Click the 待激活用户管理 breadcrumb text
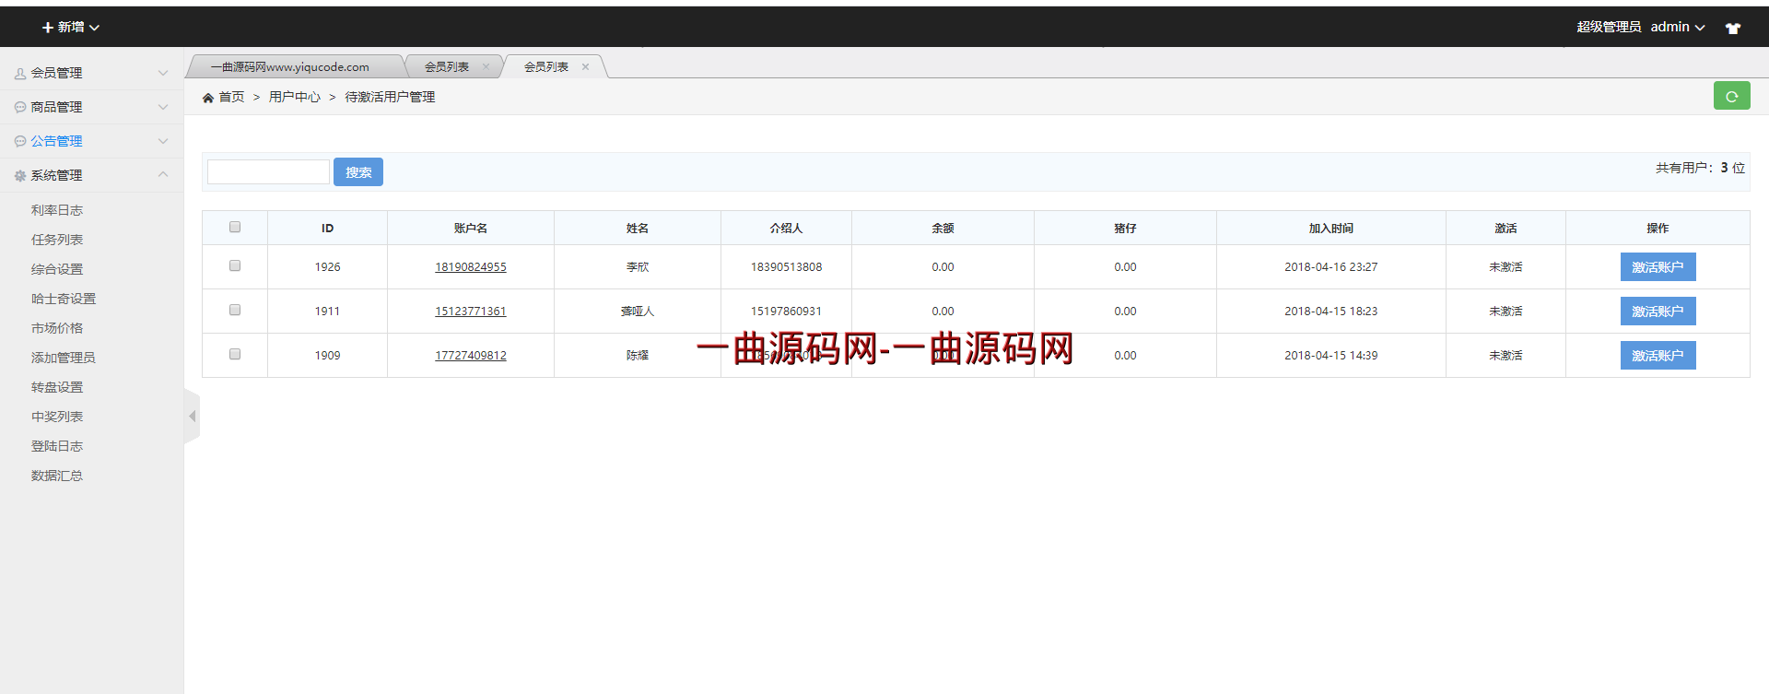The image size is (1769, 694). [x=390, y=97]
